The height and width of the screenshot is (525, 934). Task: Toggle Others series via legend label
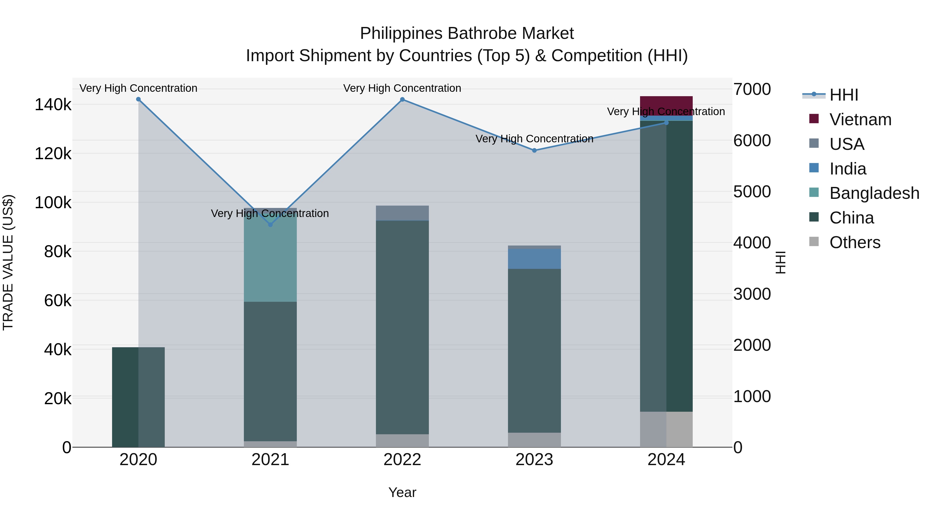(x=855, y=242)
